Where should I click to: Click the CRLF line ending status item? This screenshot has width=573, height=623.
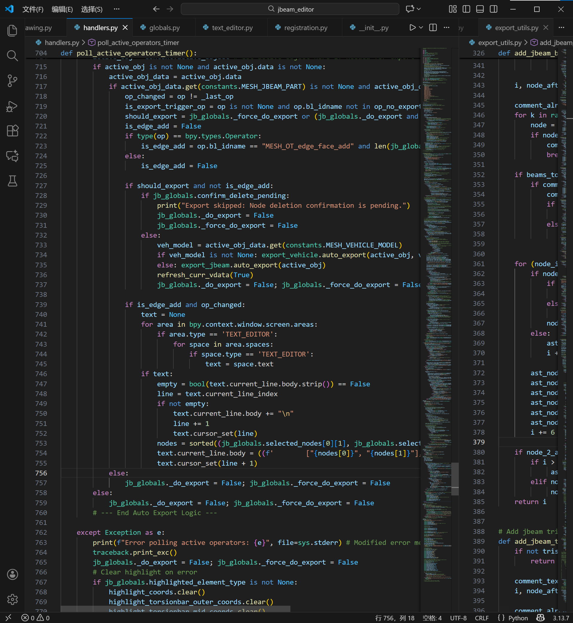[x=482, y=618]
